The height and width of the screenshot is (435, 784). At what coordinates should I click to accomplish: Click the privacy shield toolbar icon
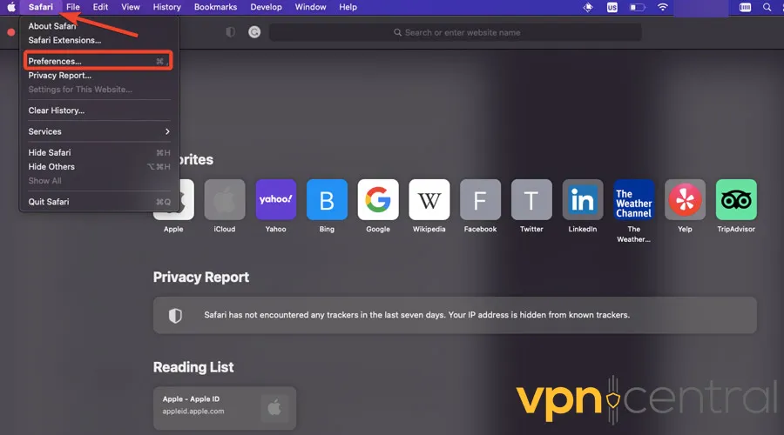(231, 32)
